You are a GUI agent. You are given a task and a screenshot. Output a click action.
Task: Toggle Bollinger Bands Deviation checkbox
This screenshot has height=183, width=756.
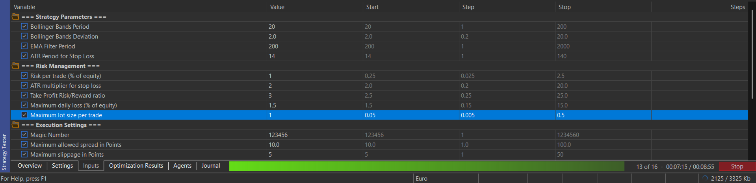click(x=24, y=36)
